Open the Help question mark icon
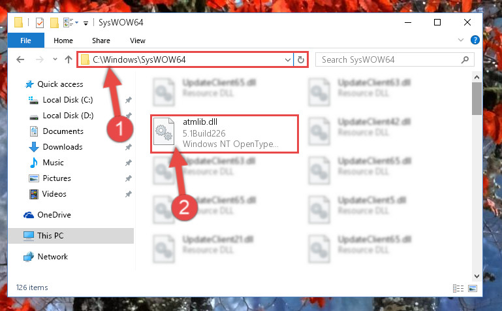Image resolution: width=502 pixels, height=311 pixels. click(x=475, y=40)
